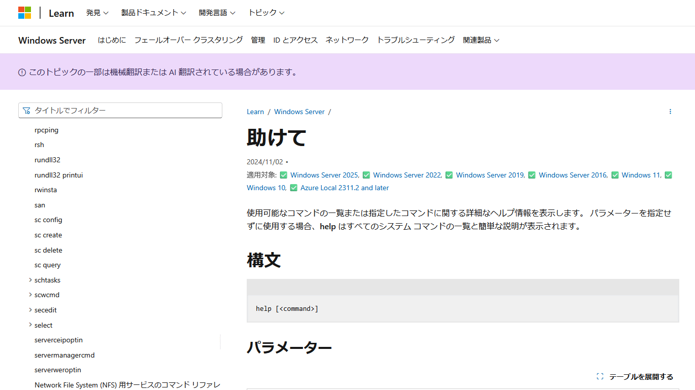Image resolution: width=695 pixels, height=390 pixels.
Task: Select rundll32 printui in the sidebar
Action: (58, 175)
